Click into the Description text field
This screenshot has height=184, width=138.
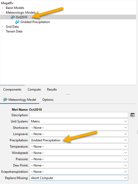[79, 115]
